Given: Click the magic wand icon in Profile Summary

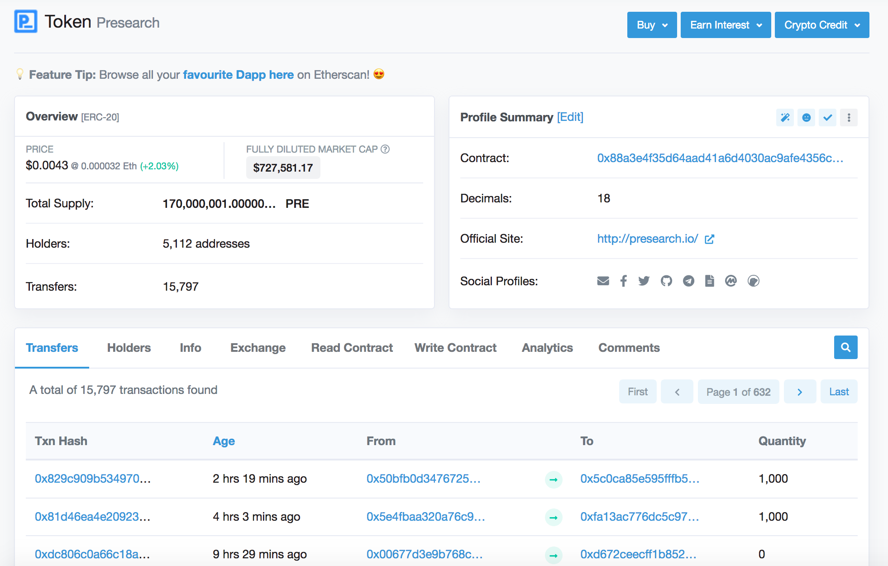Looking at the screenshot, I should pos(785,118).
